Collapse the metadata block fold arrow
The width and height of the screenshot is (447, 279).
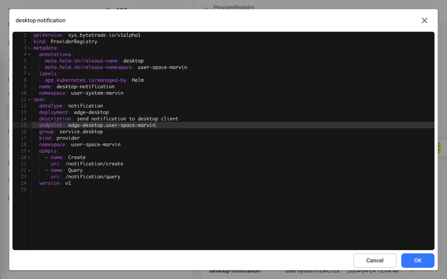pos(29,48)
